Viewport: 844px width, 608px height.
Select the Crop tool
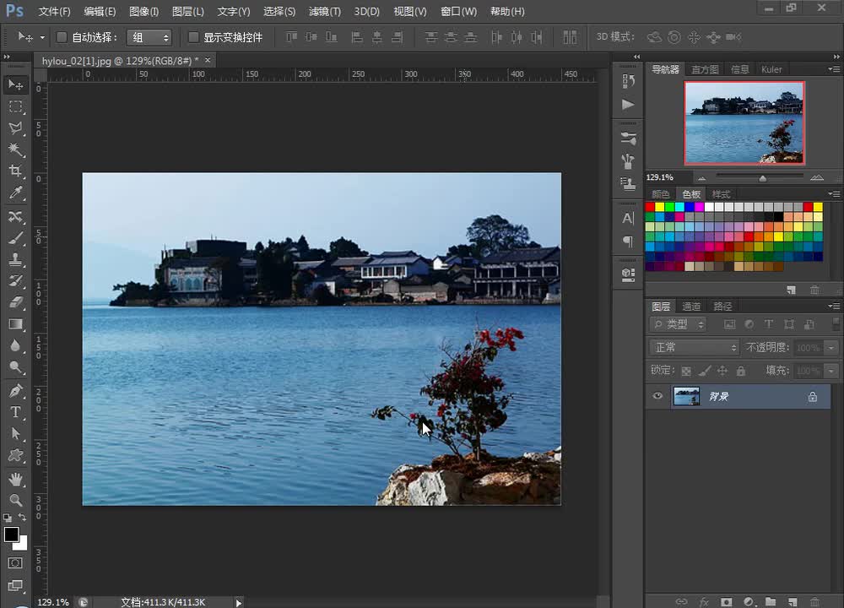coord(16,171)
